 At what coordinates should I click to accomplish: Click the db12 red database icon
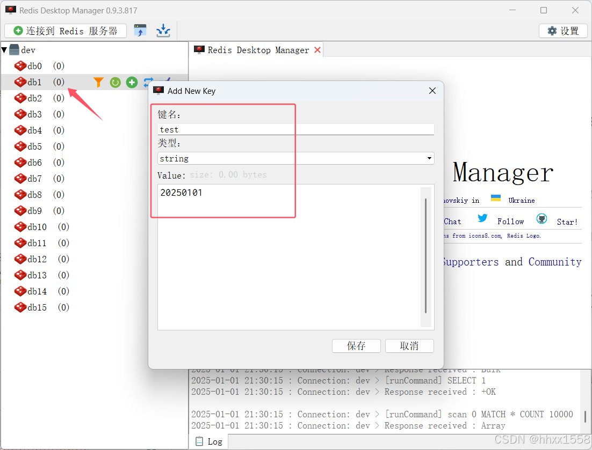(x=20, y=259)
